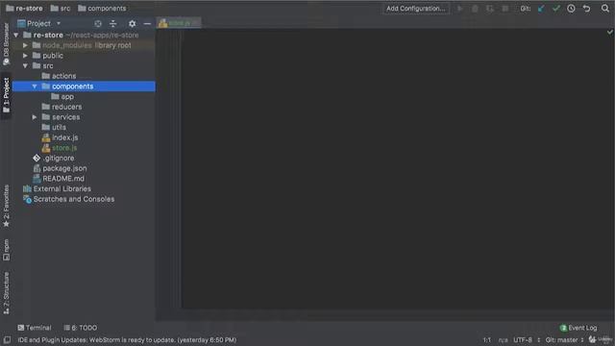615x346 pixels.
Task: Open Project panel settings gear
Action: pyautogui.click(x=133, y=24)
